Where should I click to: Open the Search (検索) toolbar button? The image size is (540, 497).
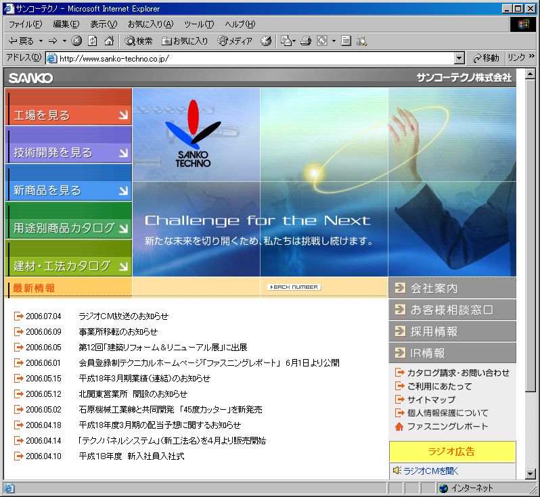(139, 41)
